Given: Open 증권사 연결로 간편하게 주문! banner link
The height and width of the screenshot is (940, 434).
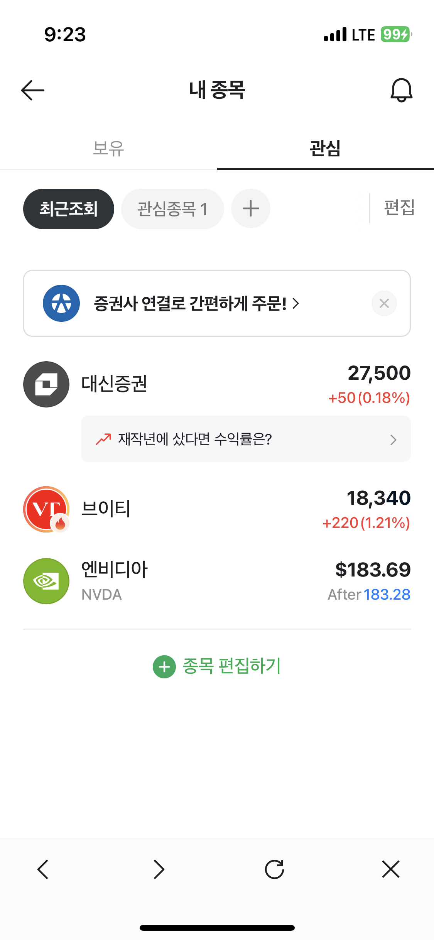Looking at the screenshot, I should (196, 303).
